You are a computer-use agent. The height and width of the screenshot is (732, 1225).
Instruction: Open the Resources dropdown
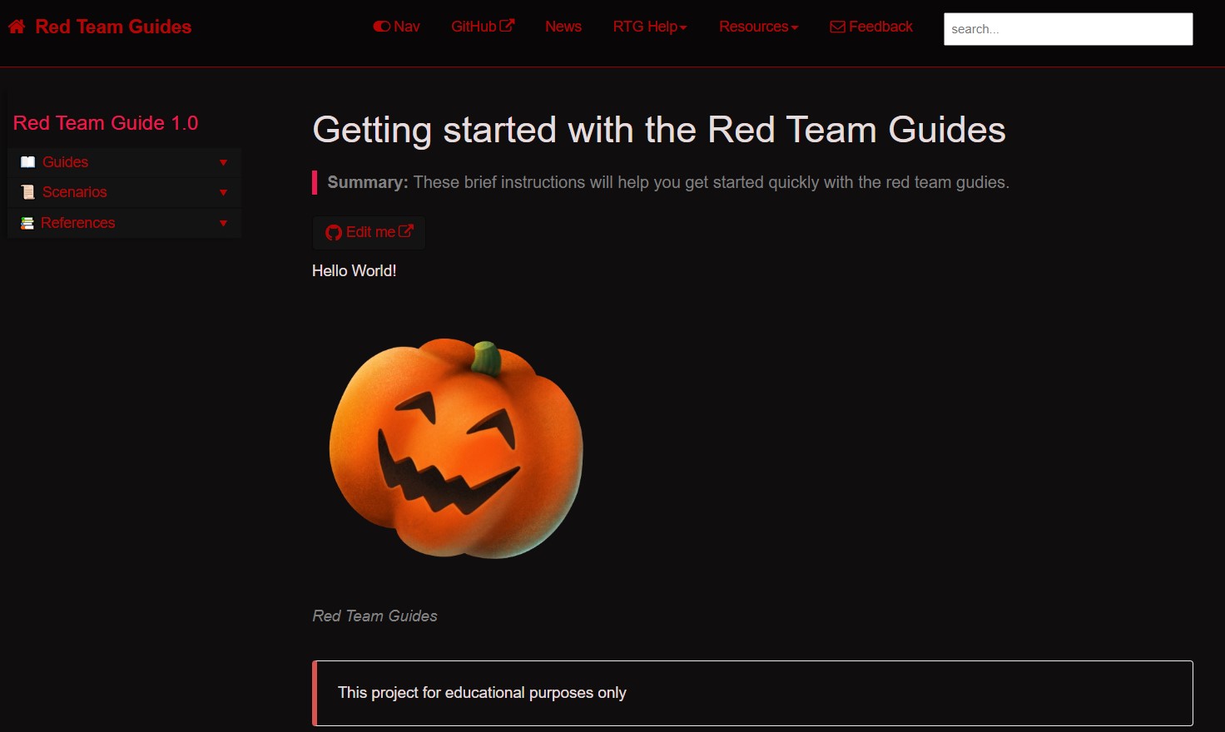(758, 27)
